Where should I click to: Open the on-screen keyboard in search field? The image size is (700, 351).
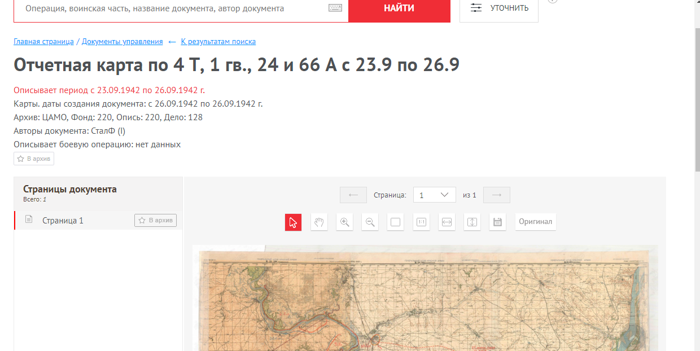point(335,8)
